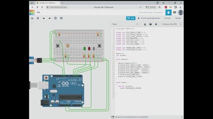Click code line 'void setup()'
The height and width of the screenshot is (119, 213).
click(122, 59)
